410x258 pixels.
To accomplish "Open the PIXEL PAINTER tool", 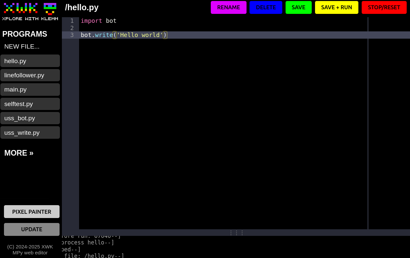I will tap(32, 212).
